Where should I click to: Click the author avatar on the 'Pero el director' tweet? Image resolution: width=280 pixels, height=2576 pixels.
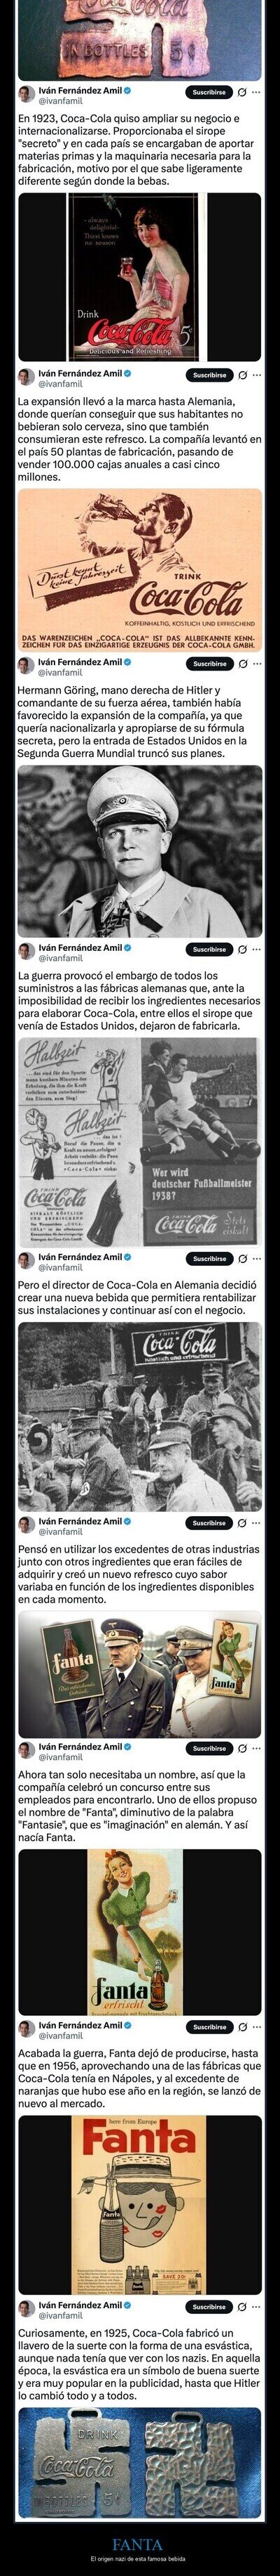27,1263
